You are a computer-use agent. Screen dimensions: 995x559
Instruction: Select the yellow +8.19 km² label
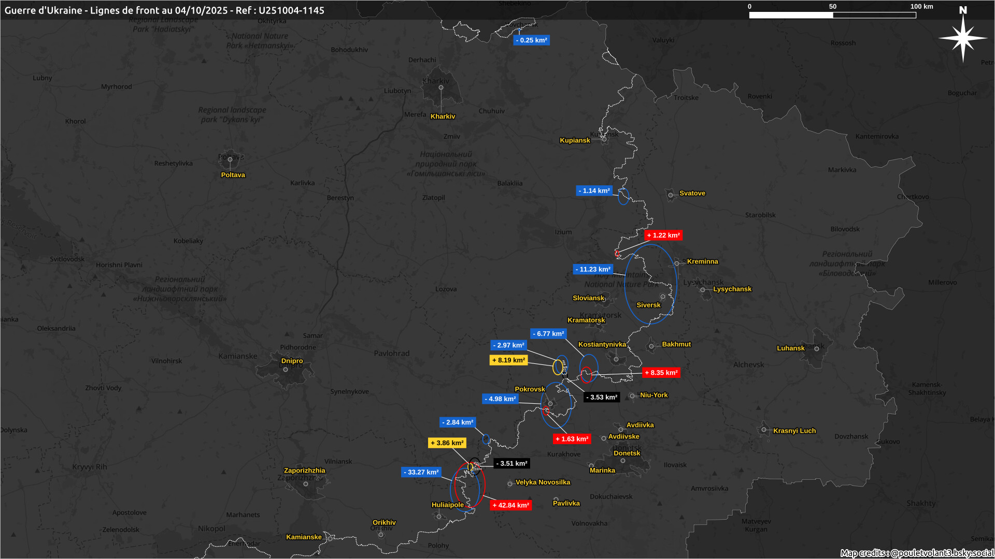(x=508, y=360)
